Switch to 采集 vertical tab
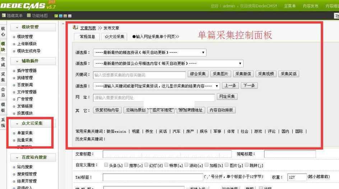Viewport: 339px width, 189px height. point(3,77)
